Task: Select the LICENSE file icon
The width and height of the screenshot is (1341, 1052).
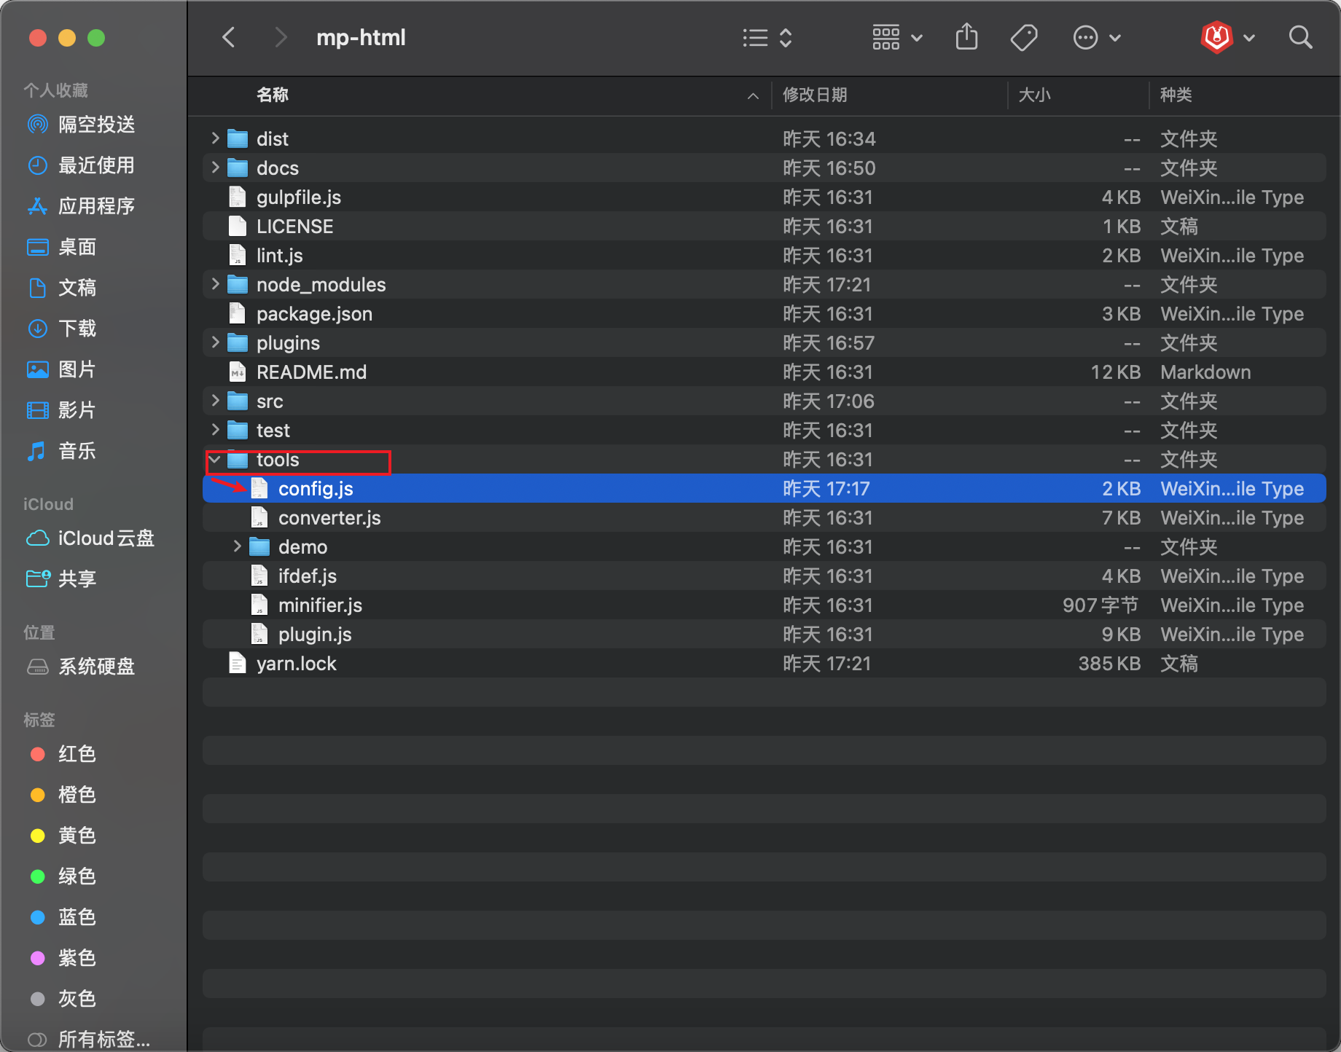Action: (237, 226)
